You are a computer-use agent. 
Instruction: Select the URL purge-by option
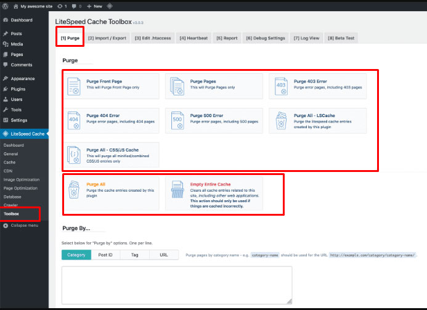tap(164, 255)
